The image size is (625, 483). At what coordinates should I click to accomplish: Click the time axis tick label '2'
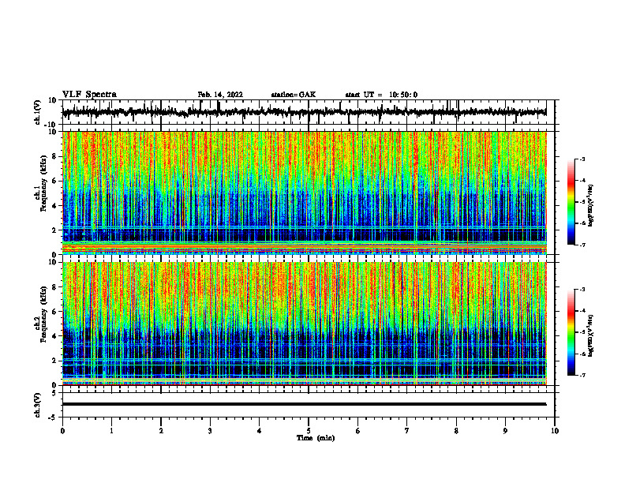pos(161,431)
